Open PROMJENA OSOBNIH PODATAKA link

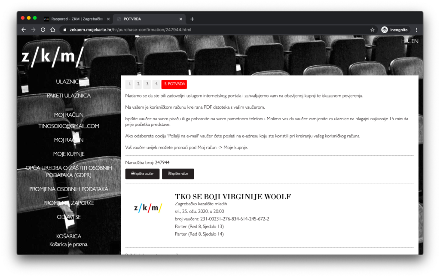(69, 189)
